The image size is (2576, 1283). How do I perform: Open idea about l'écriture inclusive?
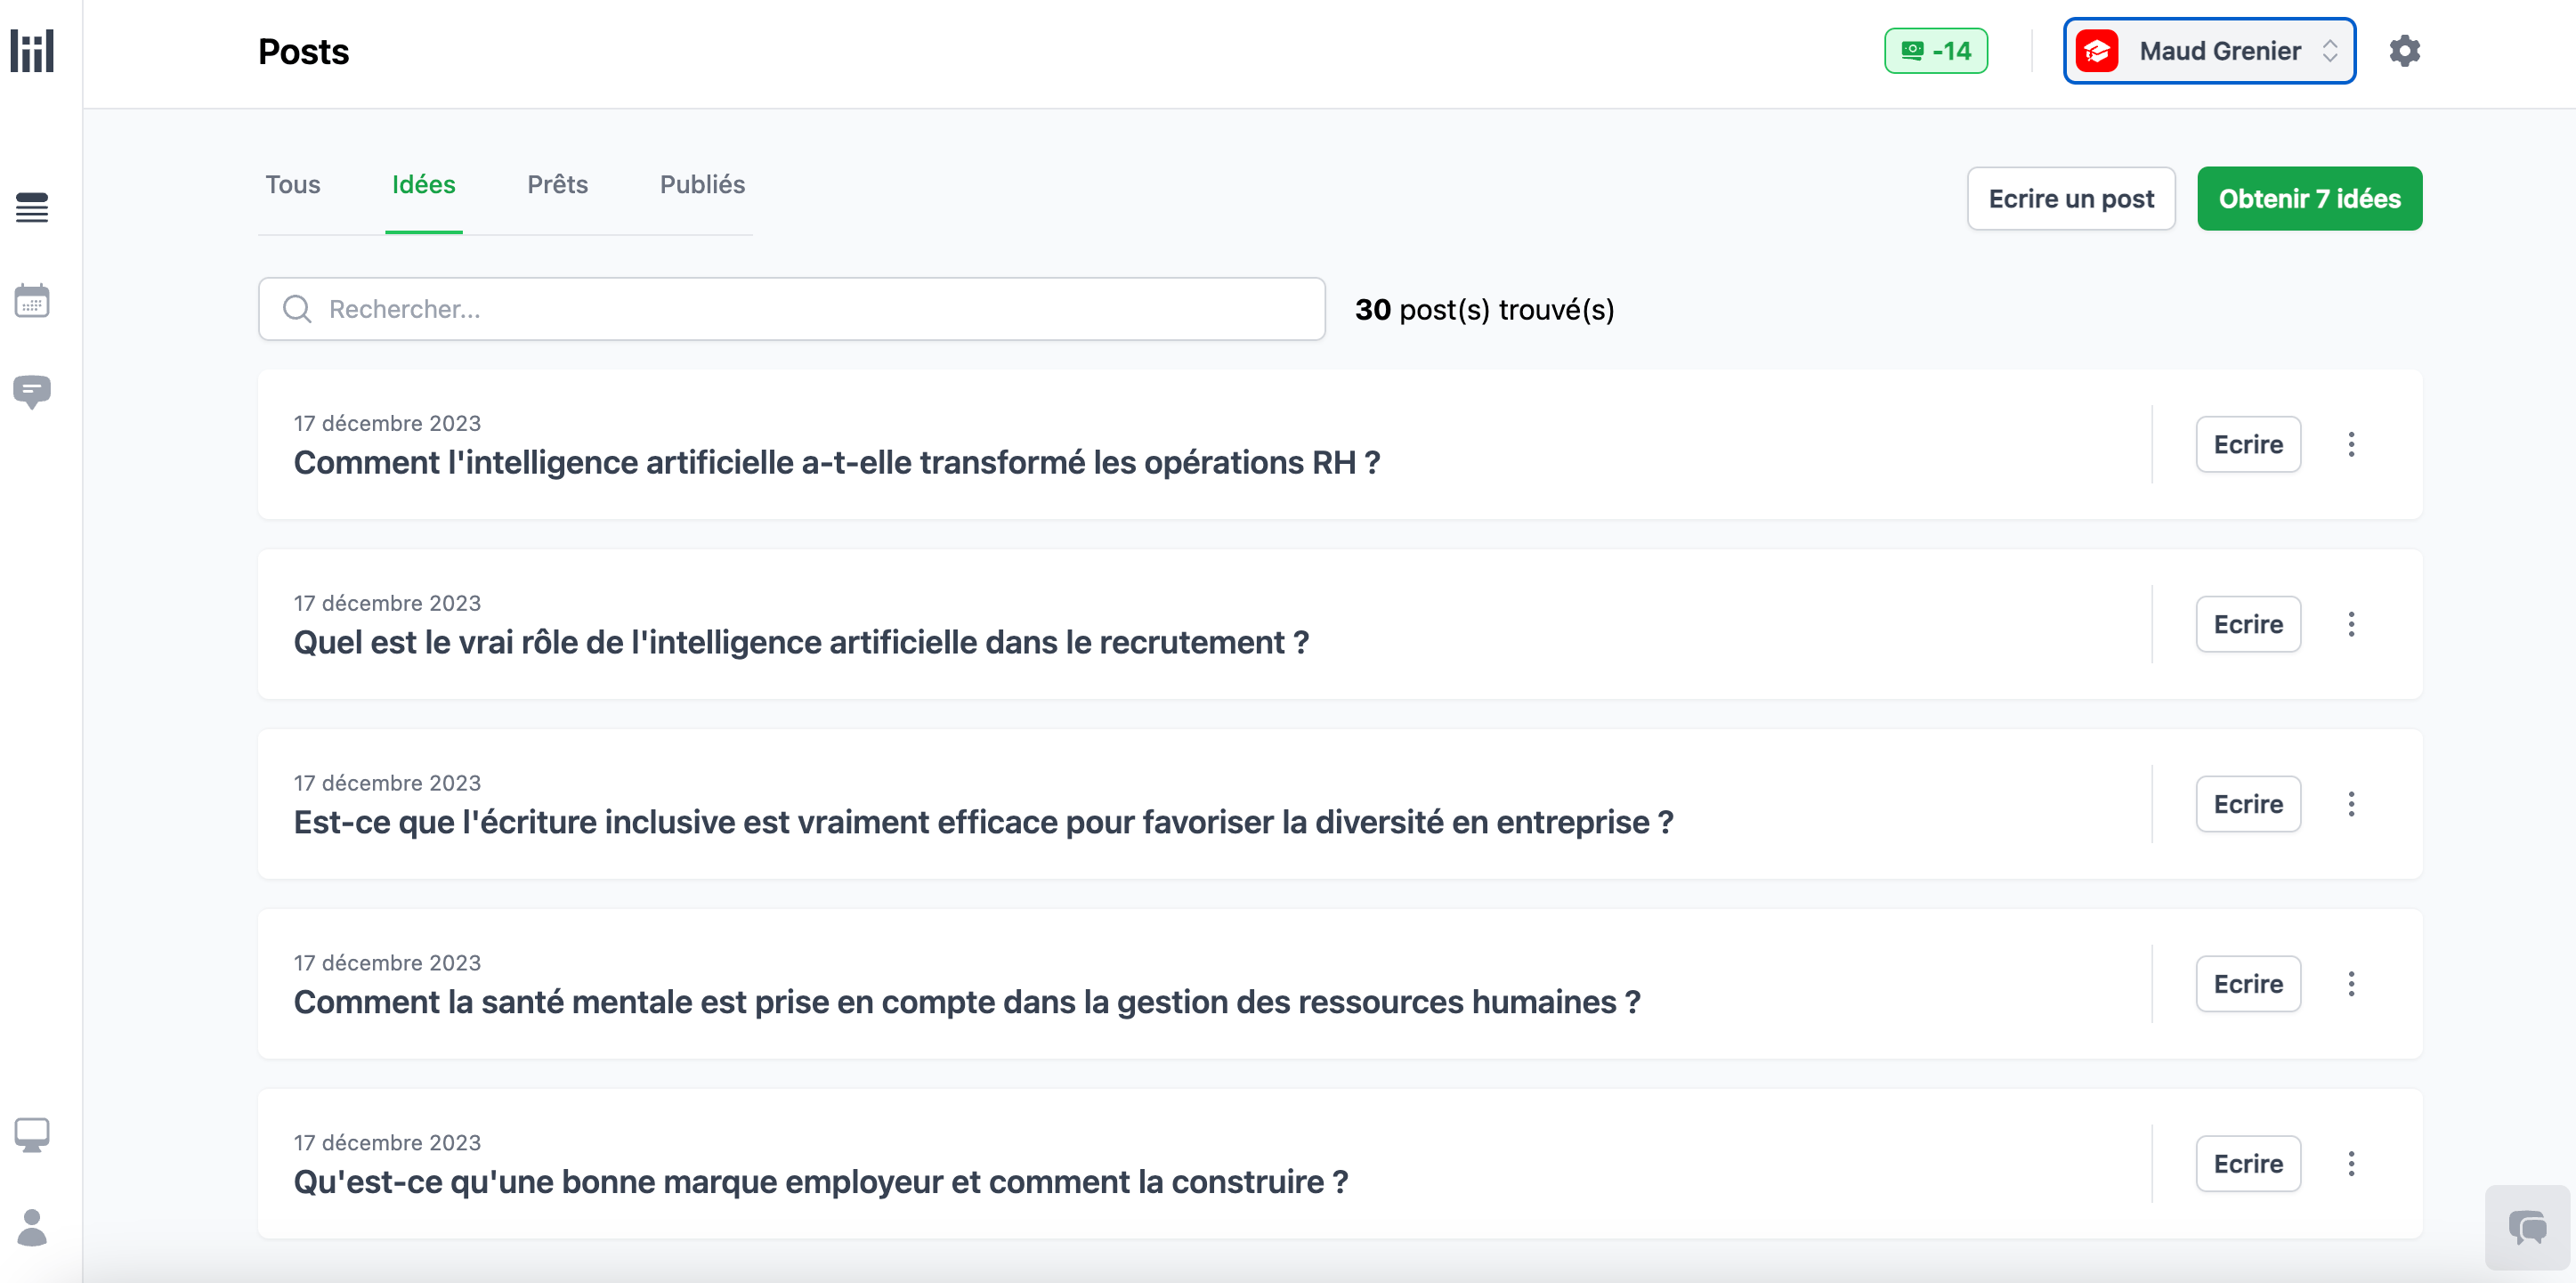click(x=983, y=823)
